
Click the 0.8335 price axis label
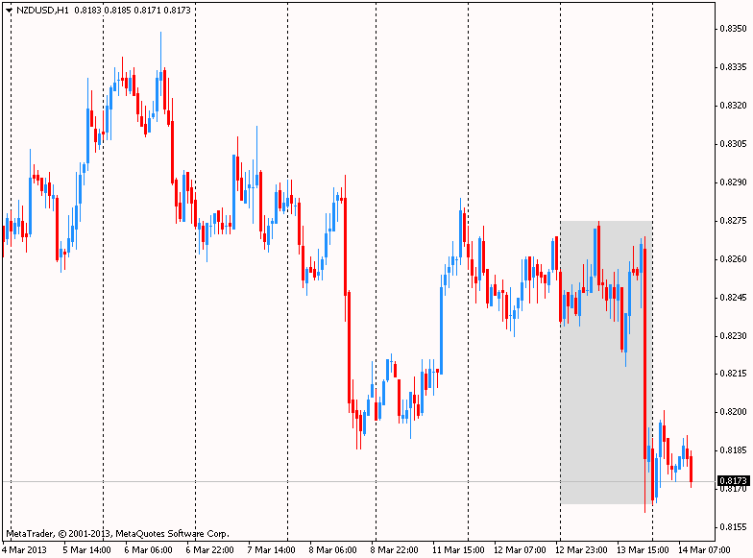pyautogui.click(x=733, y=67)
